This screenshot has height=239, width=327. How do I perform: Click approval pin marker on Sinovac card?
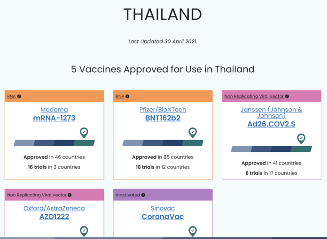[x=193, y=232]
